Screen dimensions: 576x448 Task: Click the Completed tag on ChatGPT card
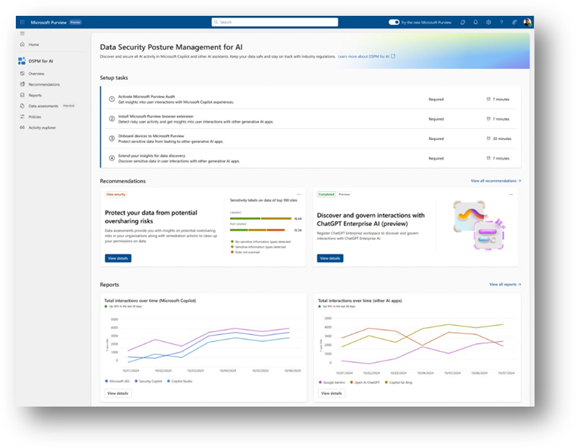click(326, 194)
